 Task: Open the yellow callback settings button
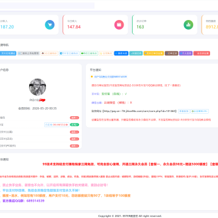(x=154, y=53)
